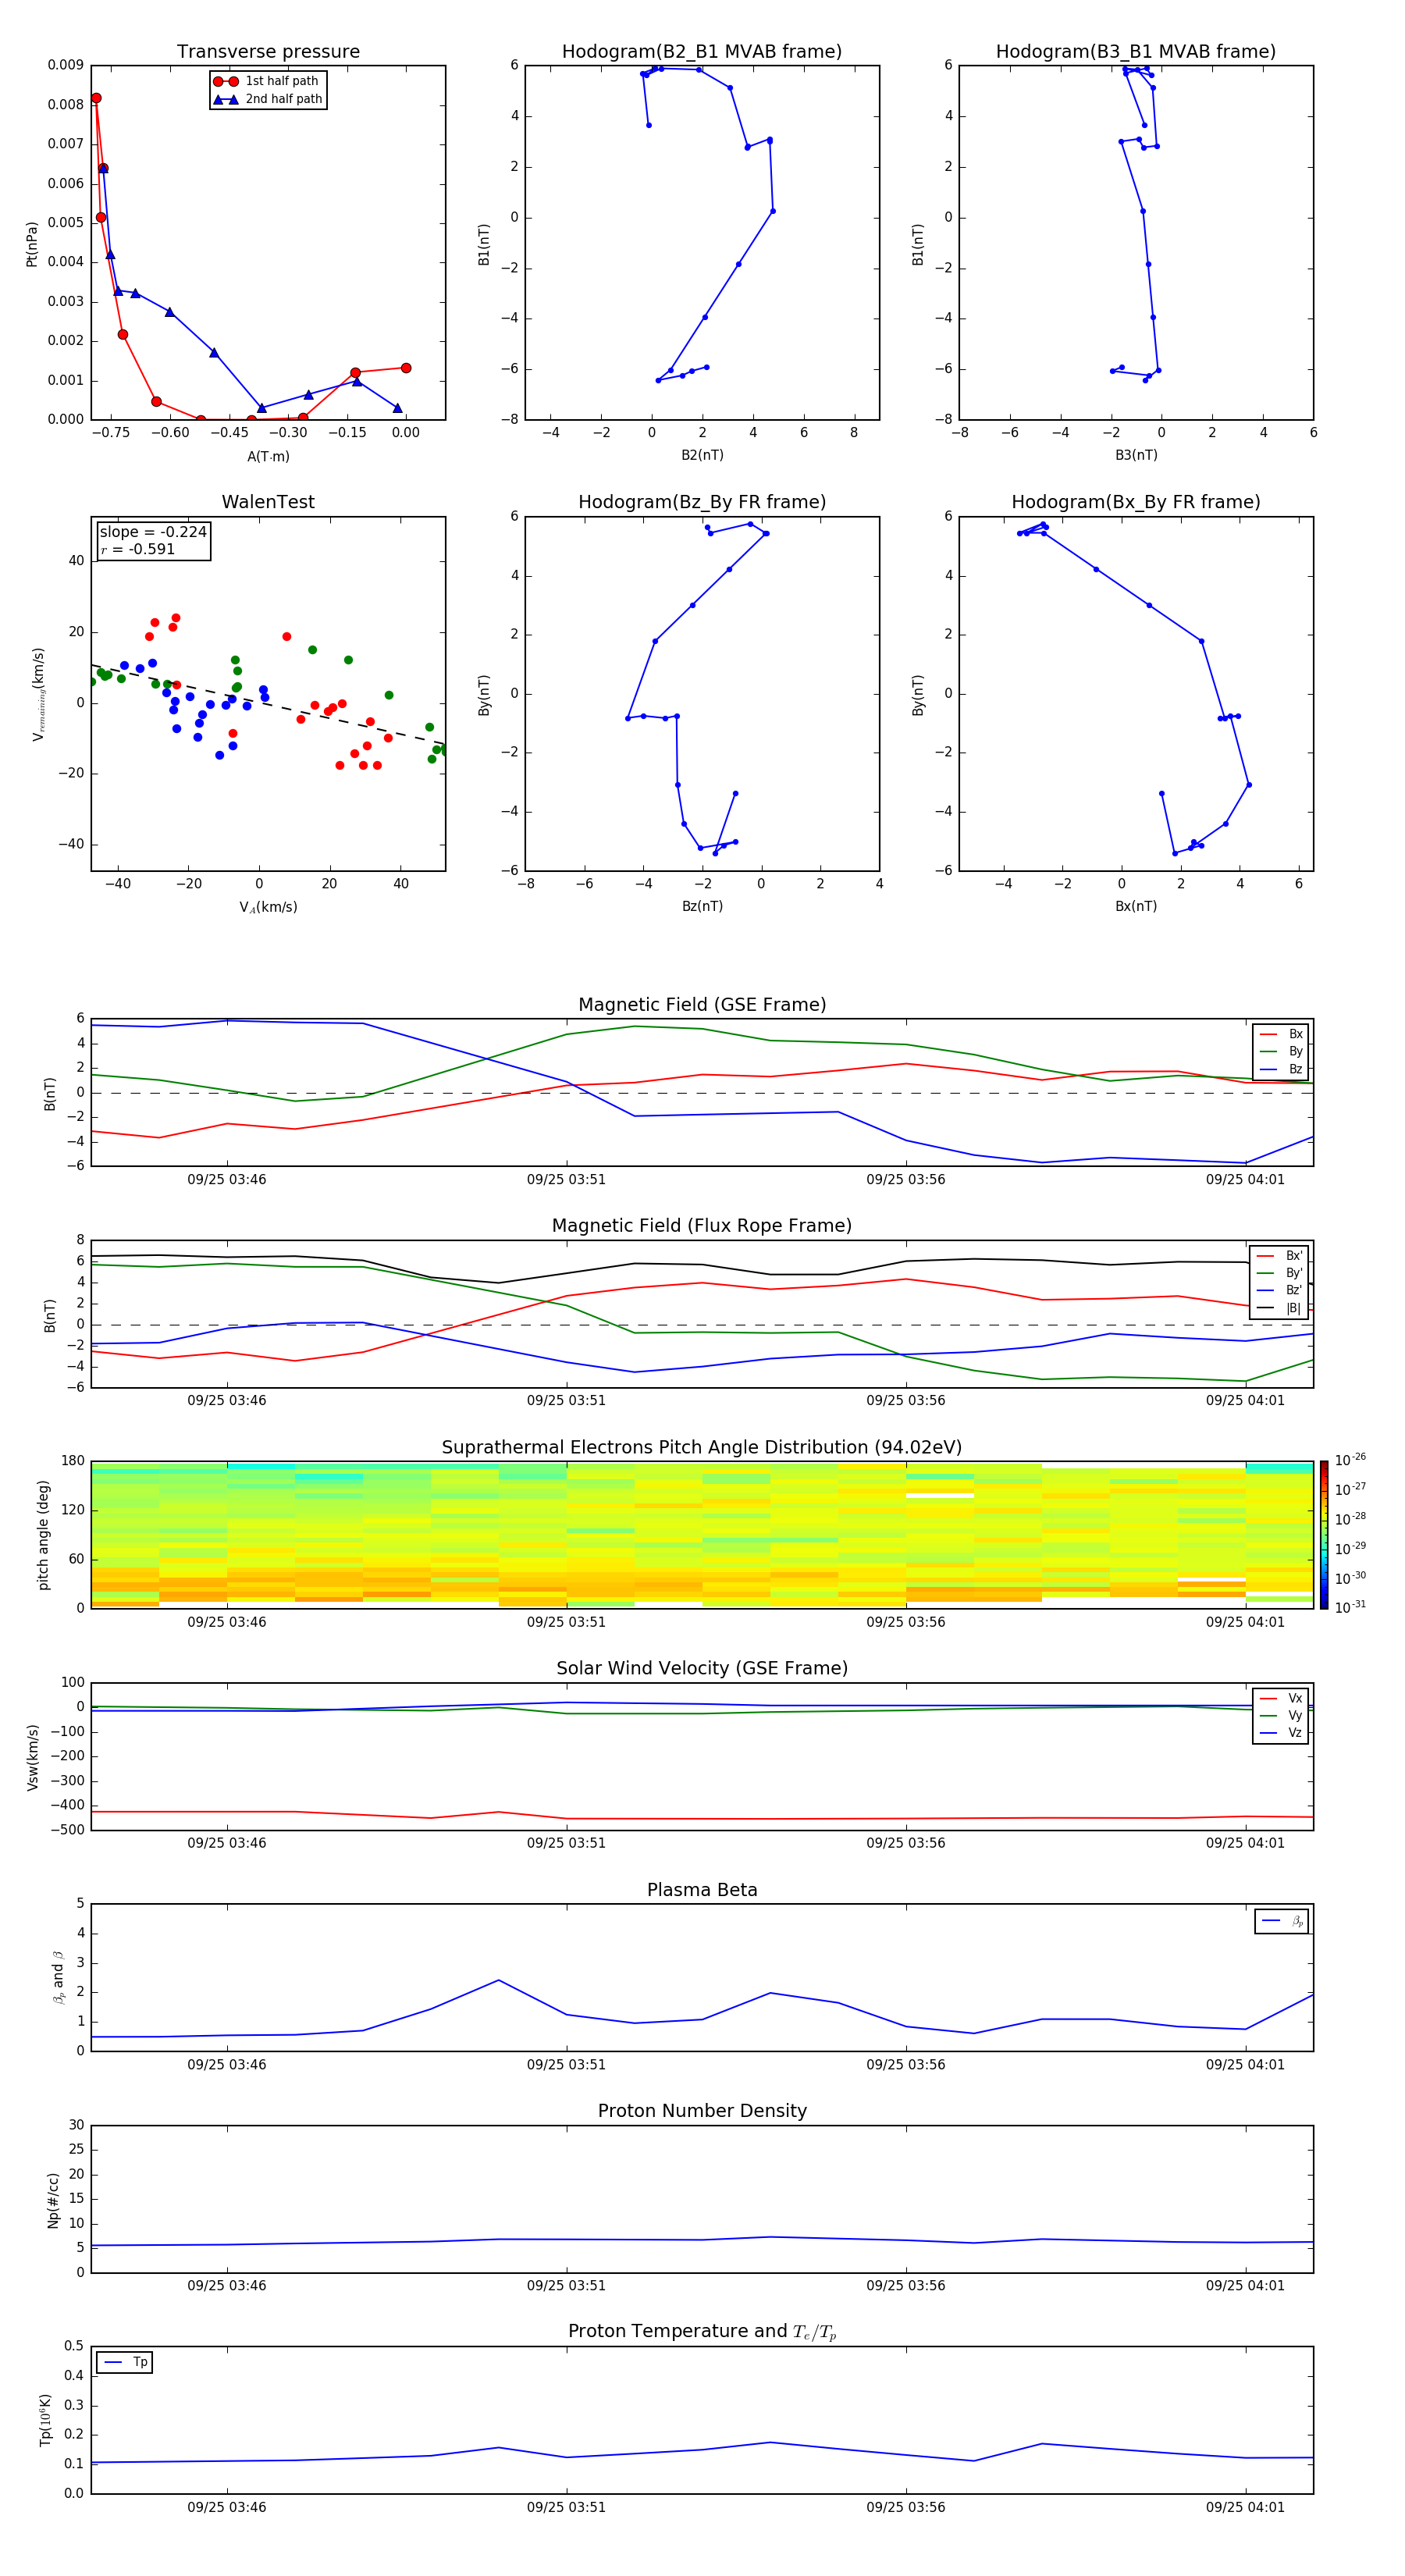This screenshot has width=1405, height=2576.
Task: Click the pitch angle color scale bar
Action: [x=1324, y=1534]
